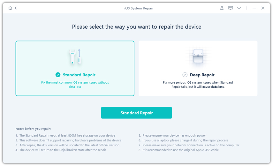Click the original Apple USB cable note
The width and height of the screenshot is (273, 166).
click(x=180, y=150)
